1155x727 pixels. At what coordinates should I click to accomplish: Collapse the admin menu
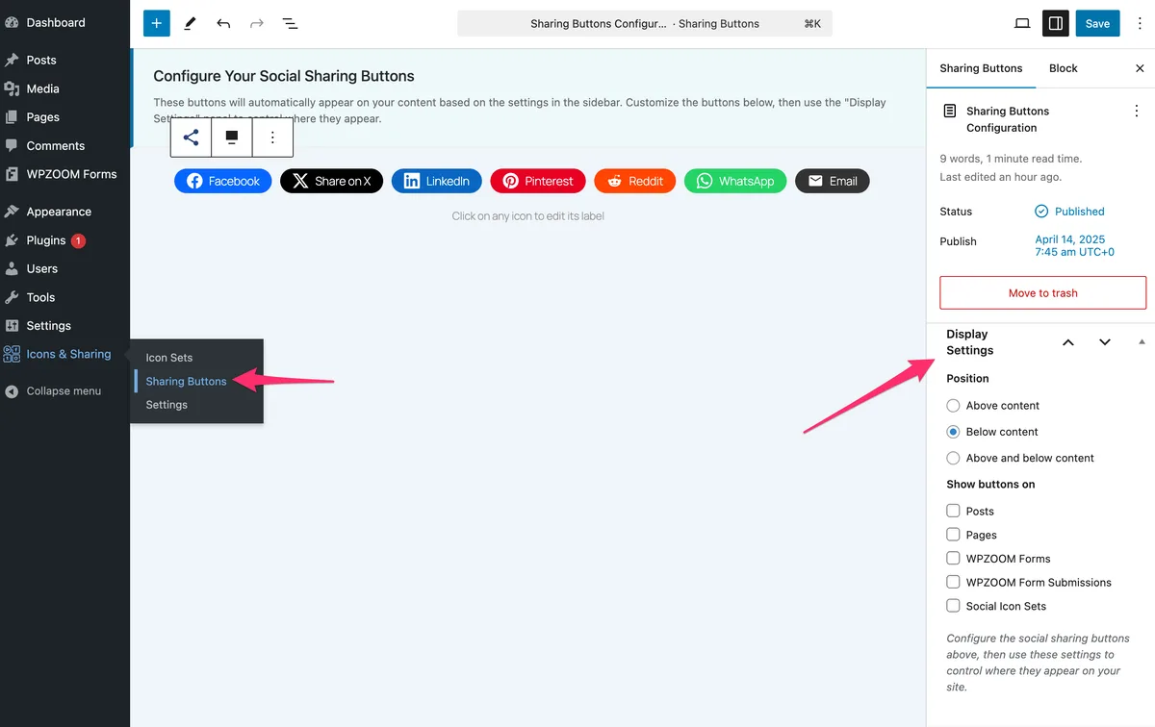[64, 391]
